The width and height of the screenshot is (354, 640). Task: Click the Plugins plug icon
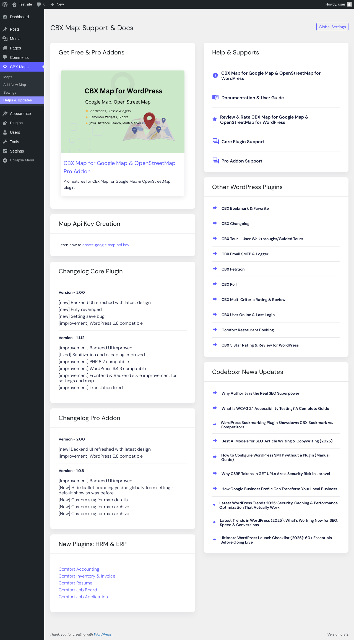pyautogui.click(x=5, y=123)
